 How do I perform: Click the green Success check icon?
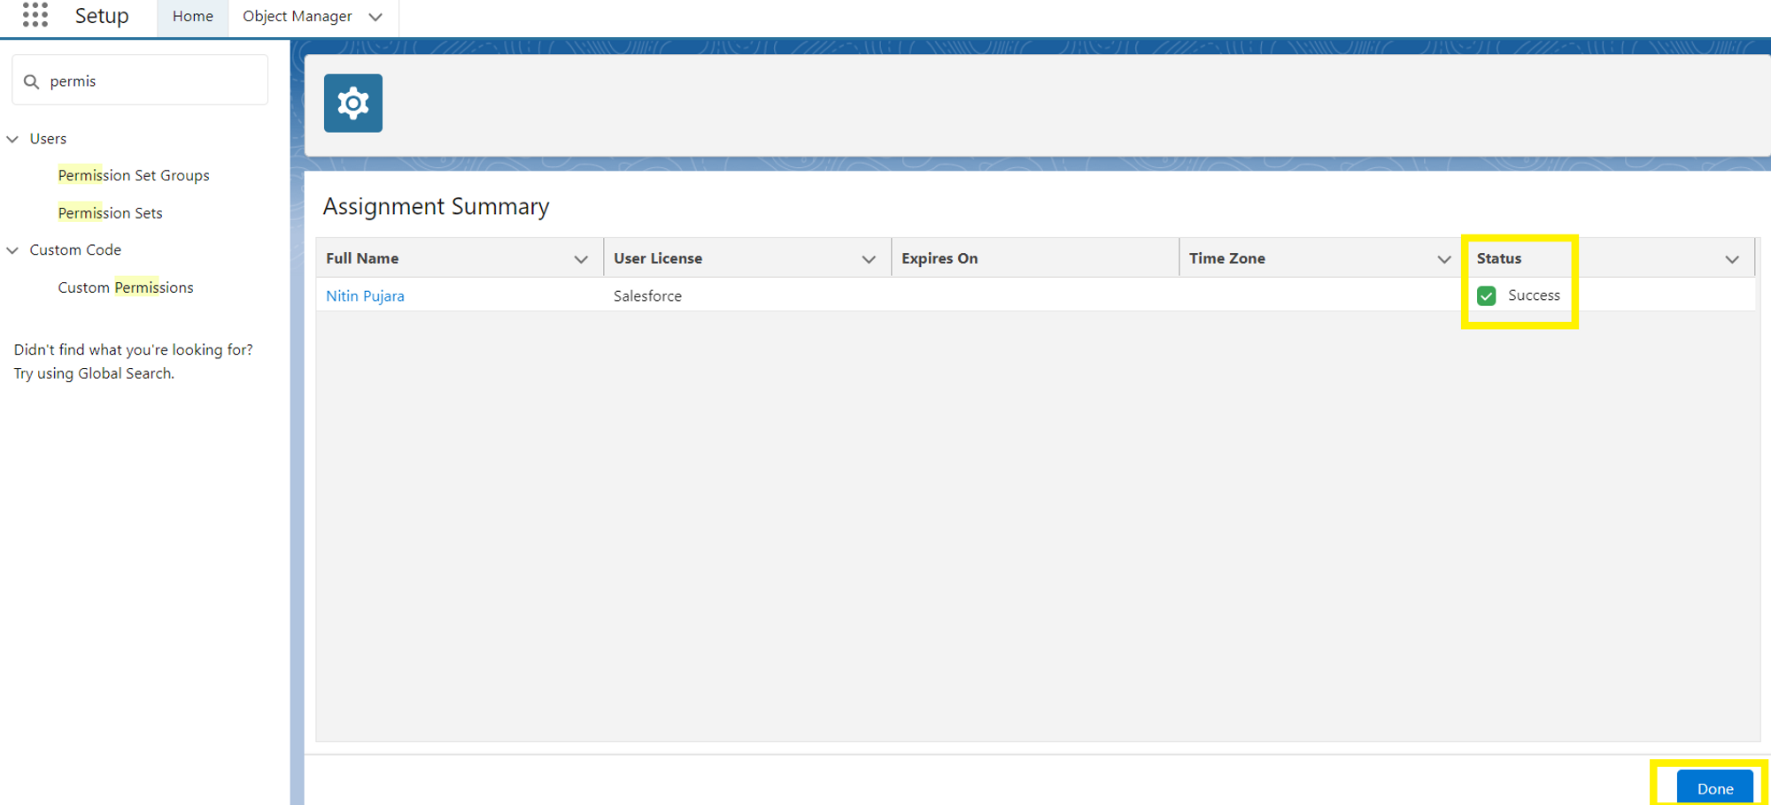[1486, 295]
